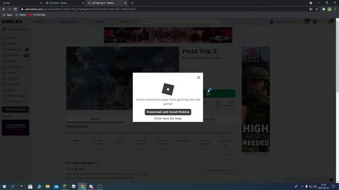This screenshot has height=190, width=339.
Task: Open Official Store from the left sidebar
Action: tap(15, 96)
